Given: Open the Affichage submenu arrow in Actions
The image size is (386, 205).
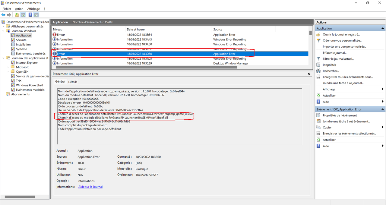Looking at the screenshot, I should 383,89.
